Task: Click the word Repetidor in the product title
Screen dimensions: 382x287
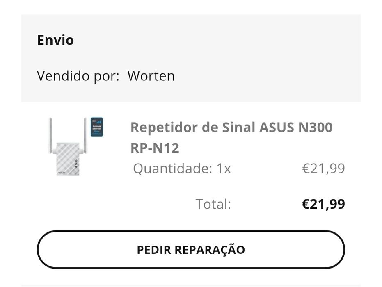Action: [163, 128]
